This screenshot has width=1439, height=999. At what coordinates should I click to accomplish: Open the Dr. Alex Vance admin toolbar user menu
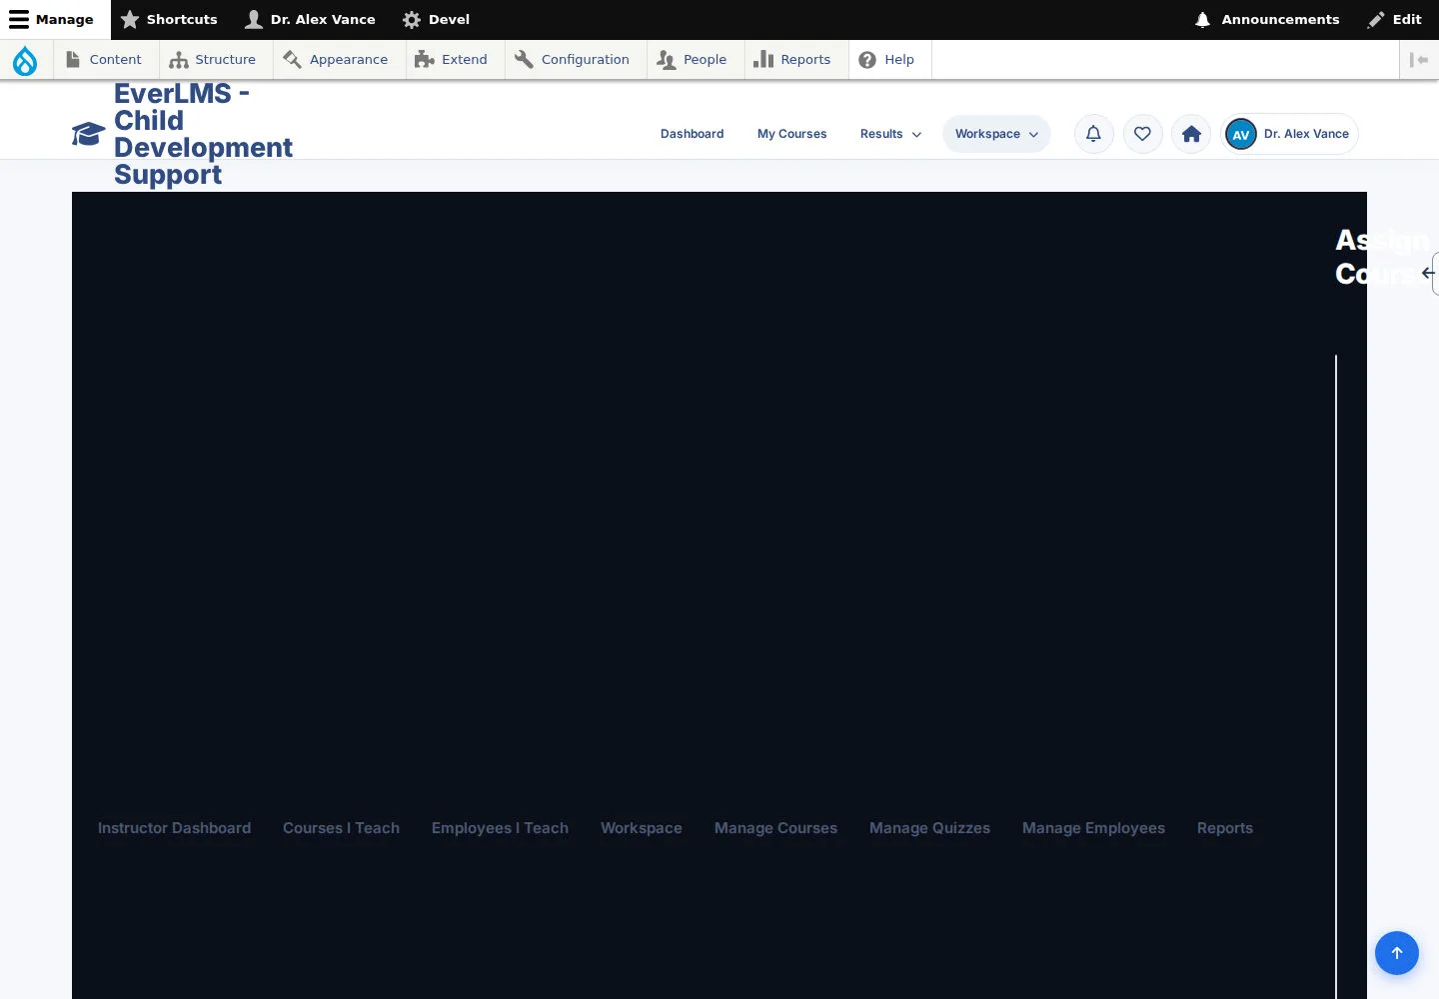(x=310, y=20)
